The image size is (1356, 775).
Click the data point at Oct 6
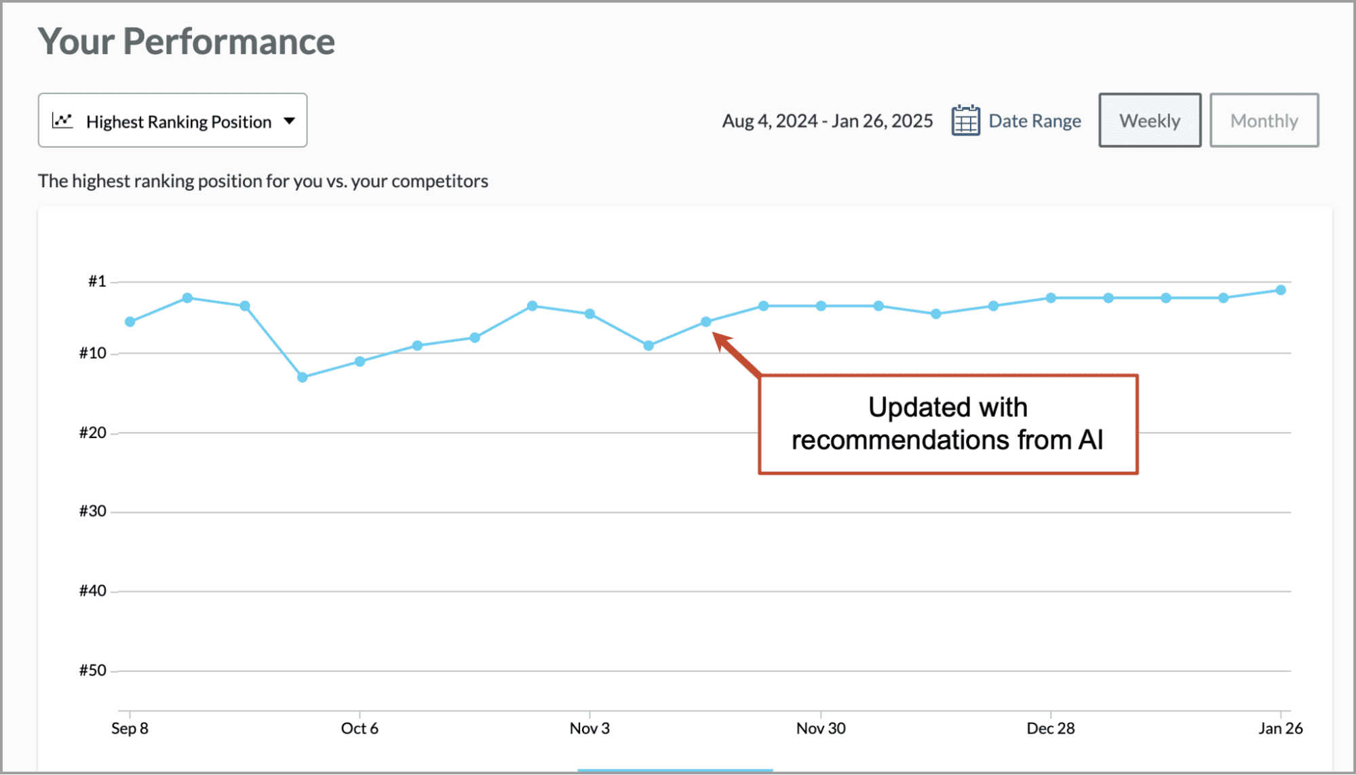(360, 361)
